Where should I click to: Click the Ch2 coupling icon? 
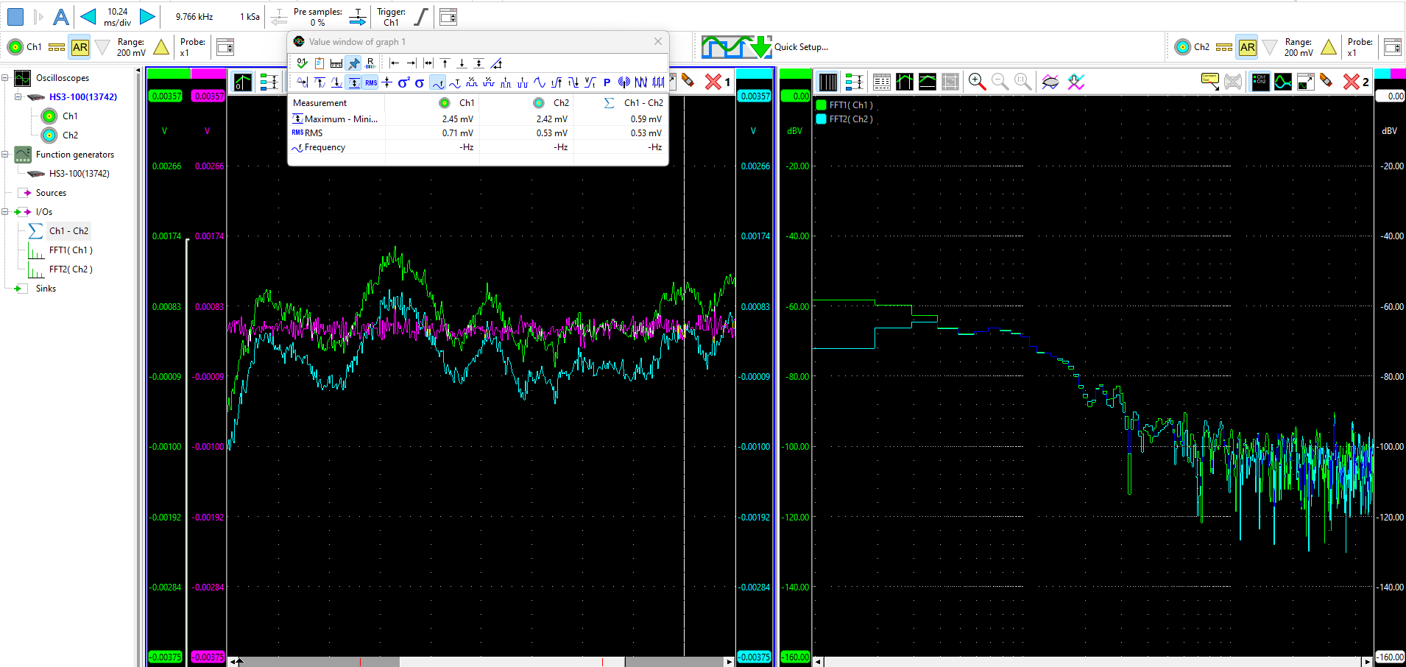click(1224, 47)
